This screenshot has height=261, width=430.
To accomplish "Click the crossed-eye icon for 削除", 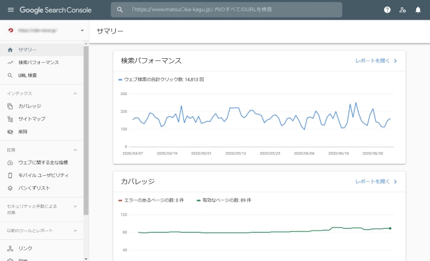I will click(10, 131).
